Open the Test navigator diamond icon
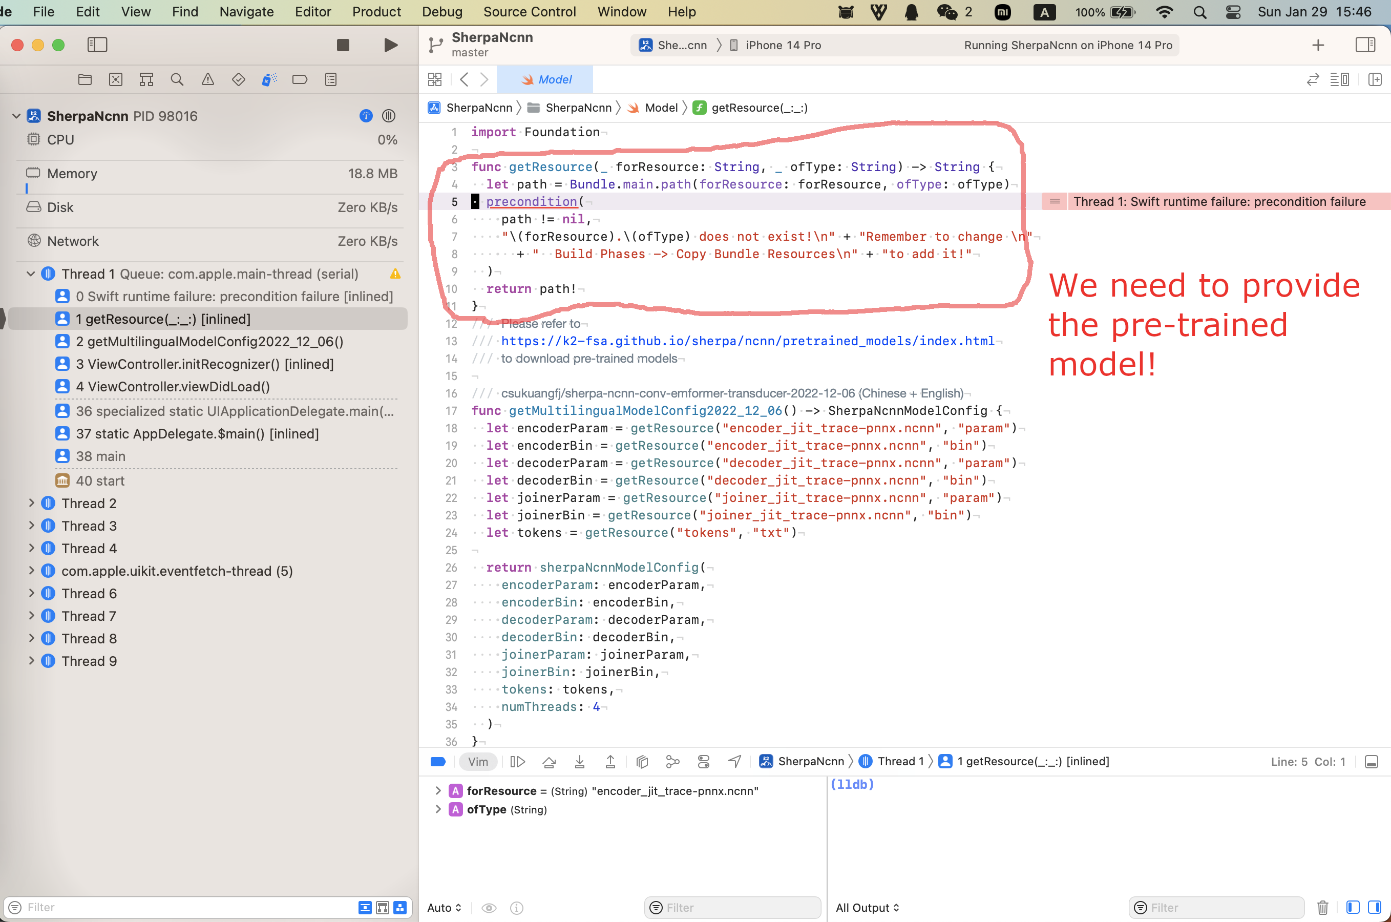This screenshot has width=1391, height=922. 238,79
